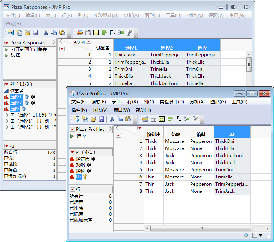The height and width of the screenshot is (242, 274).
Task: Open 实验设计(D) menu in Pizza Responses window
Action: 106,15
